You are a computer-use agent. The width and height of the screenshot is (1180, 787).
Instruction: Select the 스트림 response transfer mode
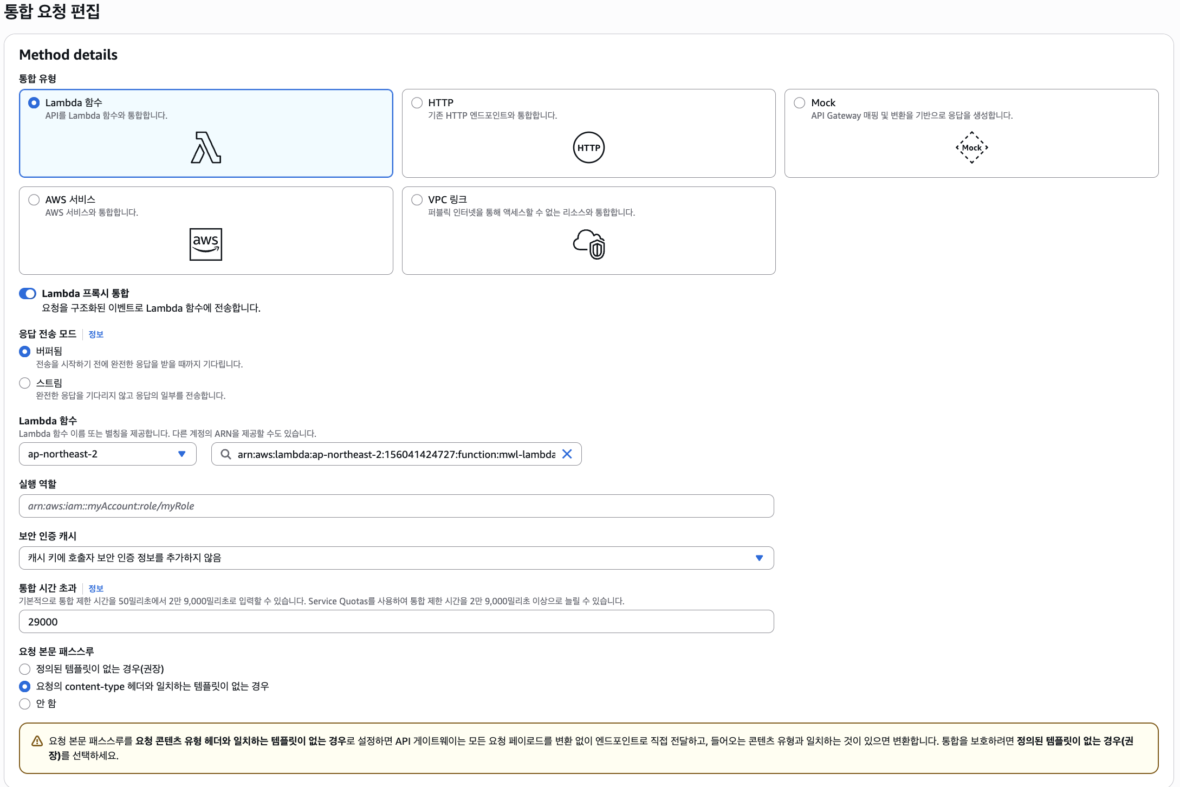pyautogui.click(x=25, y=383)
